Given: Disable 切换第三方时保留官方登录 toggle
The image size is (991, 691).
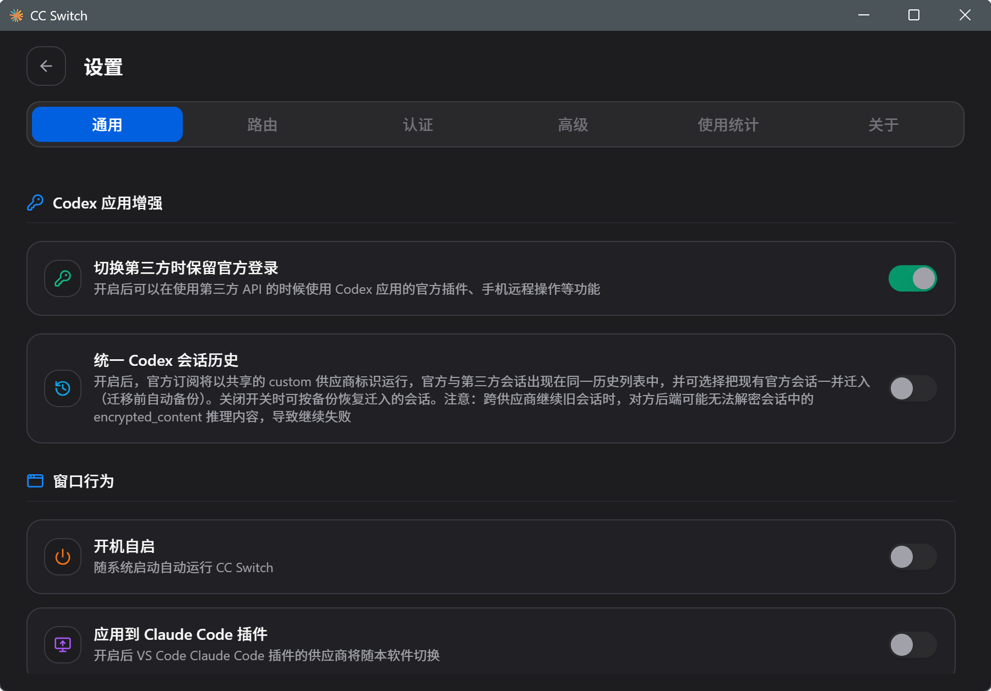Looking at the screenshot, I should pyautogui.click(x=912, y=278).
